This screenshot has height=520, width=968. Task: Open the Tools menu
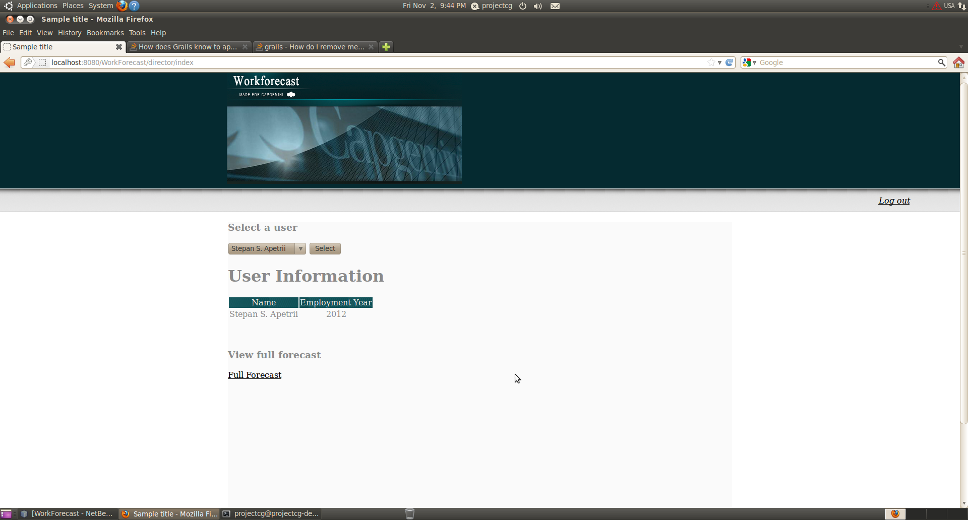click(x=137, y=33)
